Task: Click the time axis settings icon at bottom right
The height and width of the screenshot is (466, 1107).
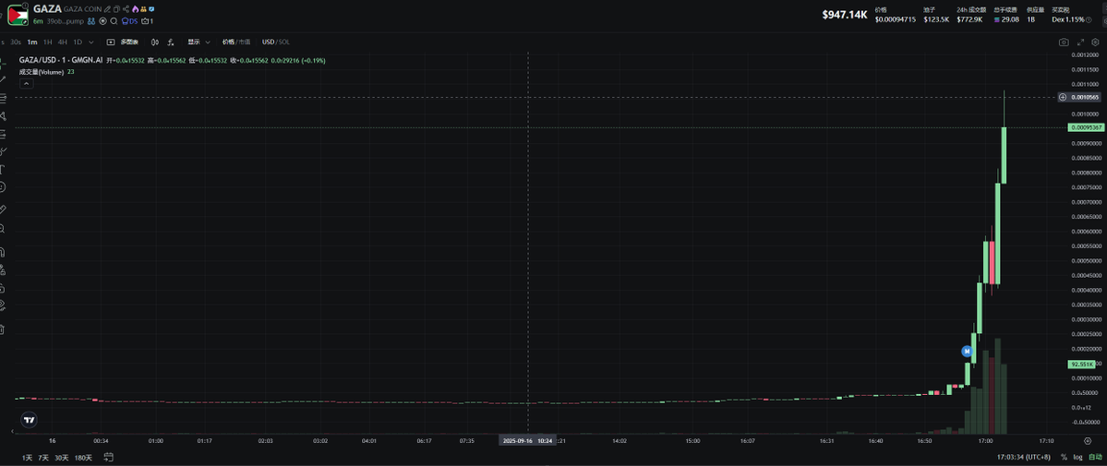Action: tap(1088, 440)
